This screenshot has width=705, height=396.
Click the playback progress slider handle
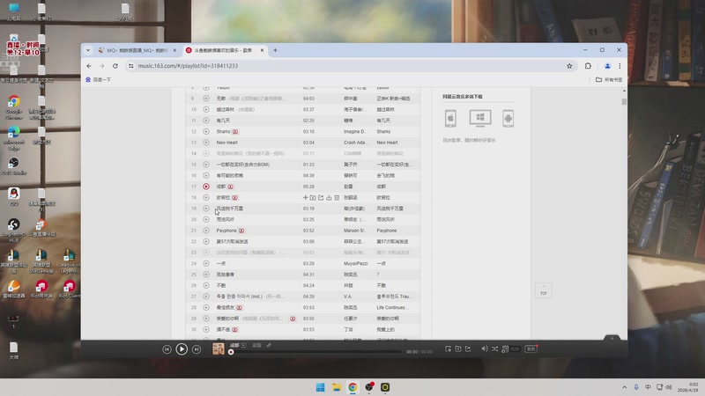click(231, 352)
